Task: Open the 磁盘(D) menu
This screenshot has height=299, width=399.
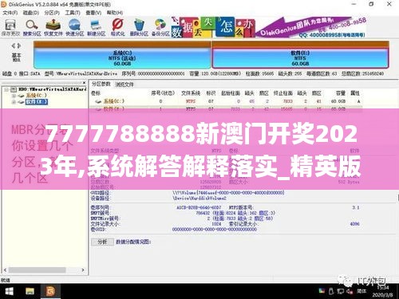Action: tap(31, 13)
